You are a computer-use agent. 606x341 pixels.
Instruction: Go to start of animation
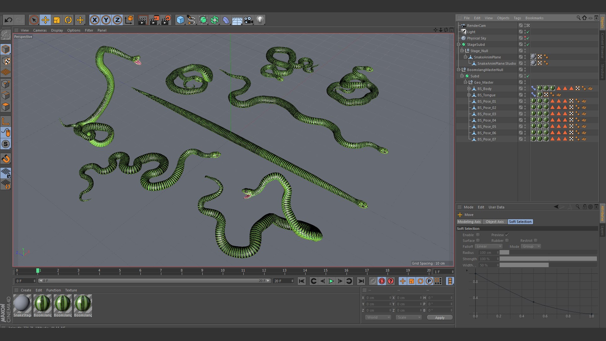click(x=302, y=281)
